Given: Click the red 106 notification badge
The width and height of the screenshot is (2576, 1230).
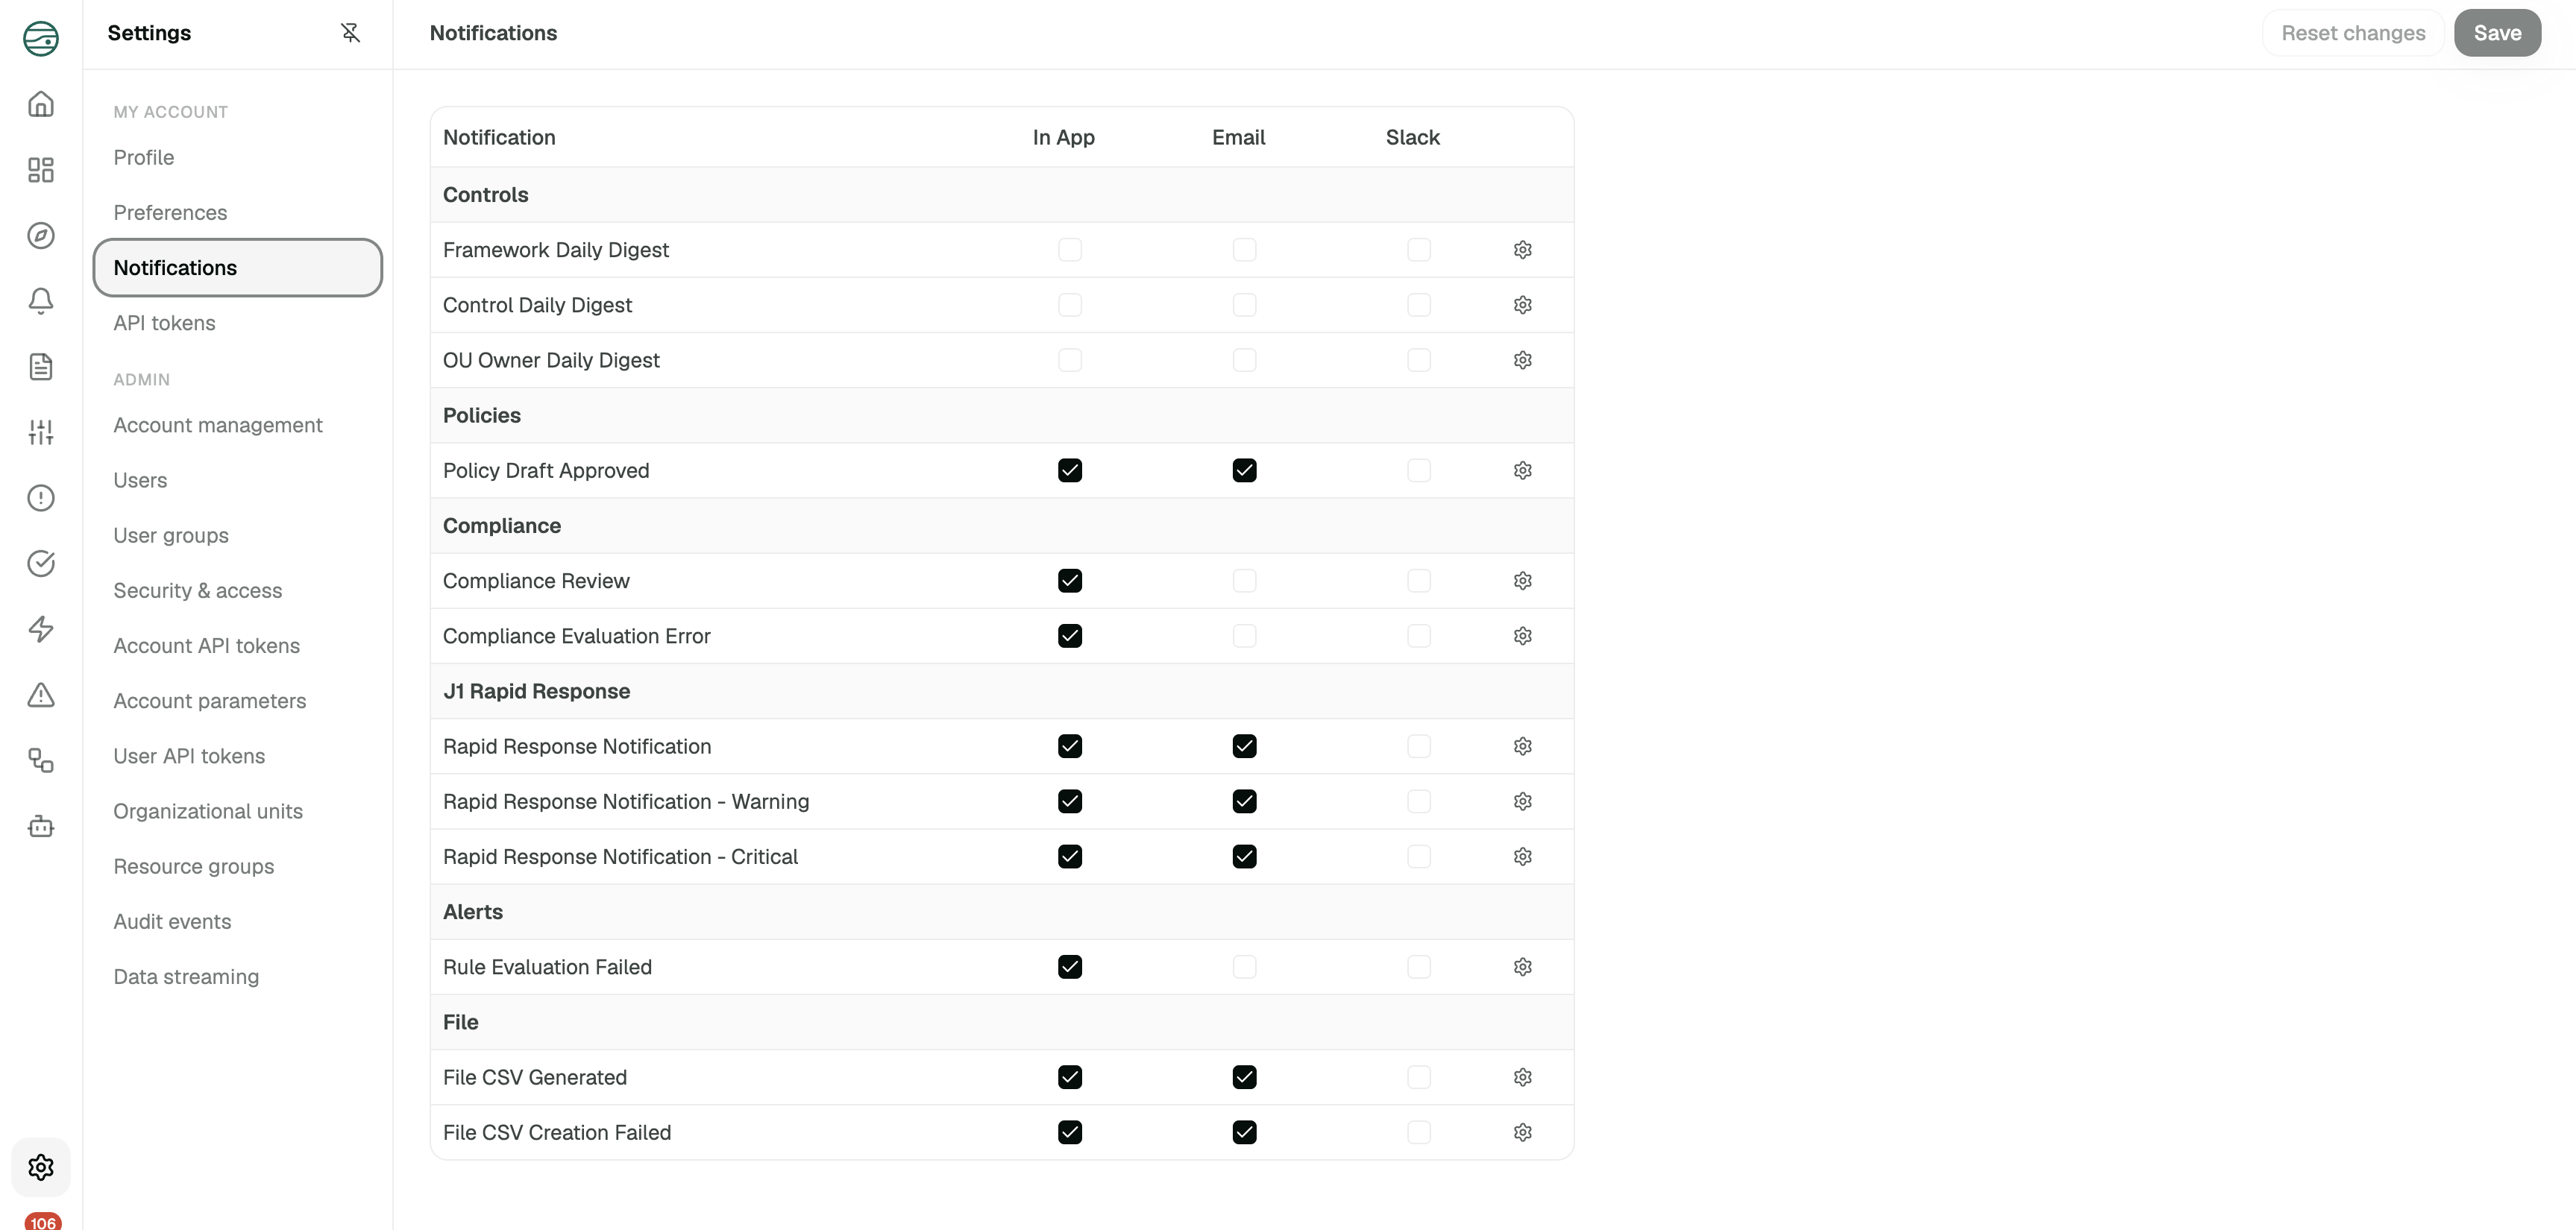Looking at the screenshot, I should tap(43, 1222).
